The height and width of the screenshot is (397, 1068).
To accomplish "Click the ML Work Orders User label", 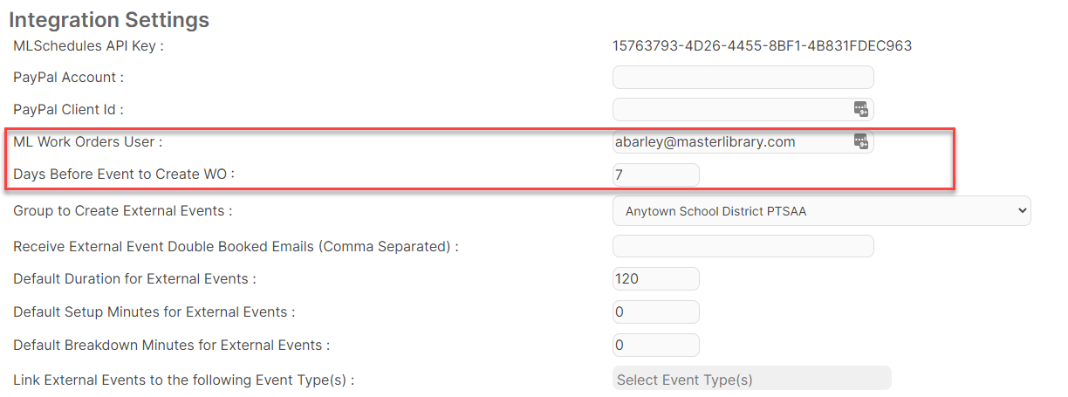I will [x=88, y=141].
